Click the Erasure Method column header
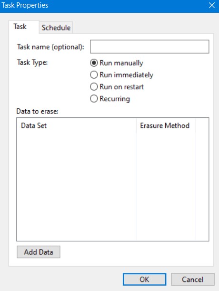The height and width of the screenshot is (291, 219). [x=166, y=125]
